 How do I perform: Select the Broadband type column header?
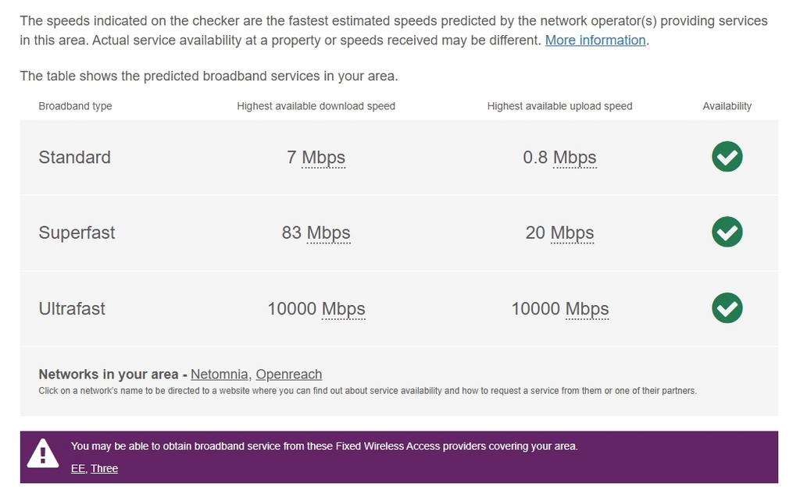[x=75, y=105]
